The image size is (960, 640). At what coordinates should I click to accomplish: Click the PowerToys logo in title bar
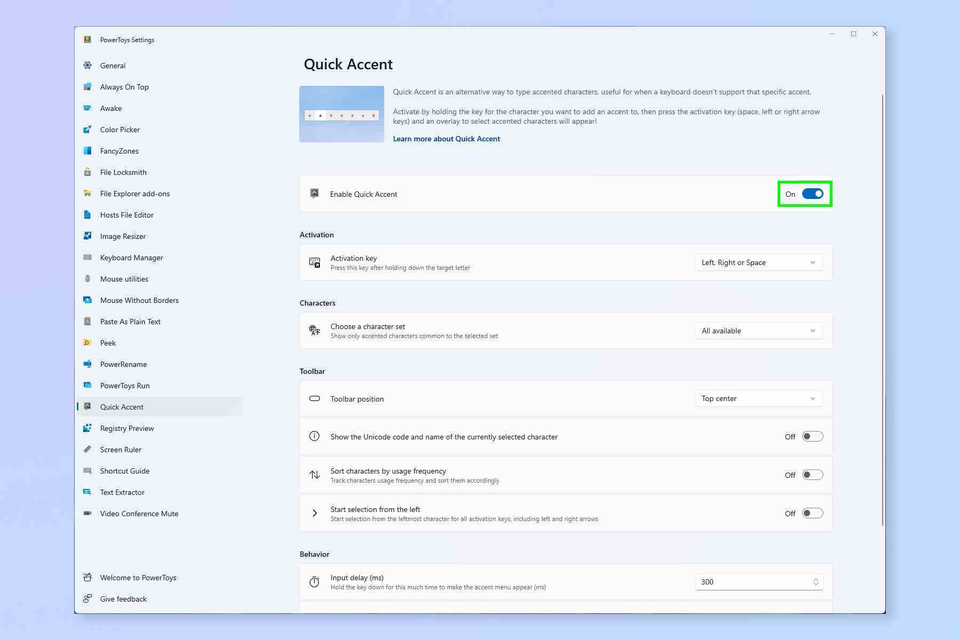click(x=87, y=39)
